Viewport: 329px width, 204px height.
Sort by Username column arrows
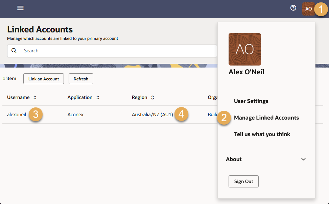[35, 98]
